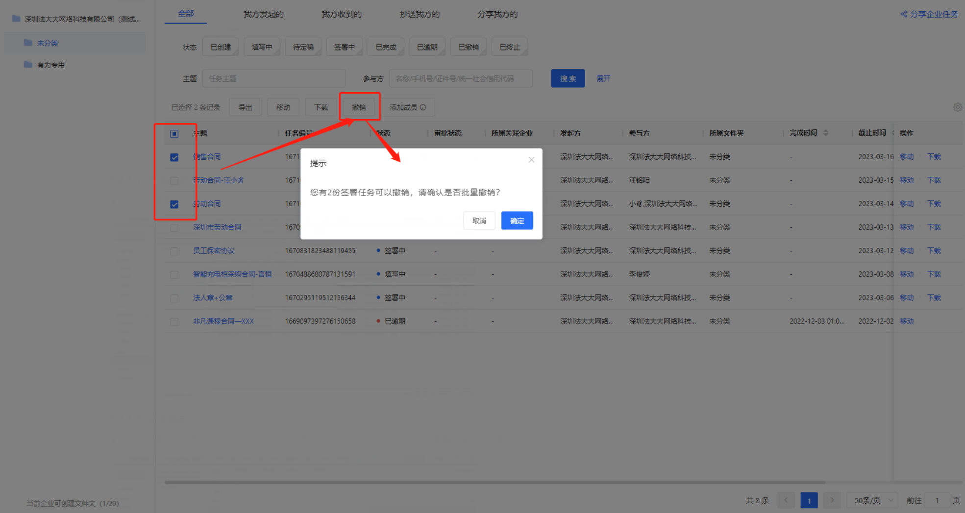Switch to the 全部 tab
Viewport: 965px width, 513px height.
pyautogui.click(x=186, y=14)
